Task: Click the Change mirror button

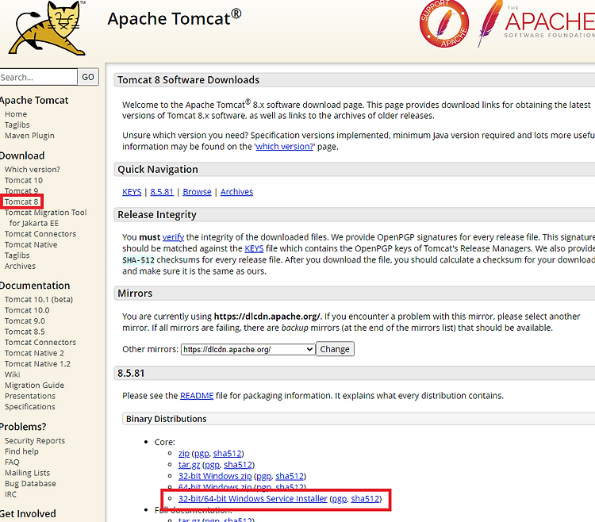Action: 335,349
